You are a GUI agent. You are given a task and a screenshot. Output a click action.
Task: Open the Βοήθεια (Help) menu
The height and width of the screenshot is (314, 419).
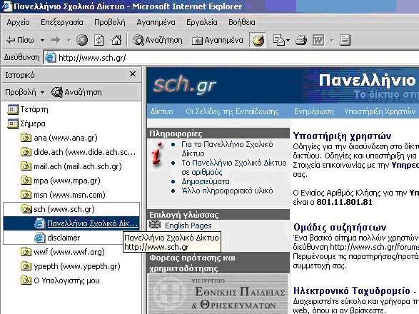242,22
